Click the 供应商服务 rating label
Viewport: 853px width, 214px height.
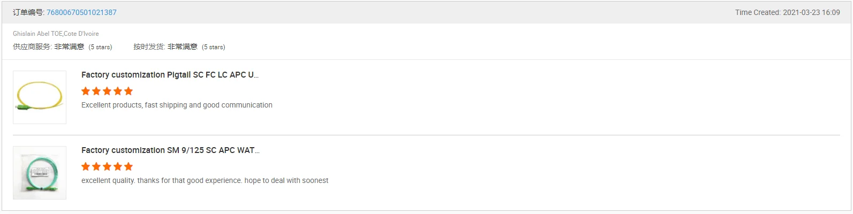[32, 47]
